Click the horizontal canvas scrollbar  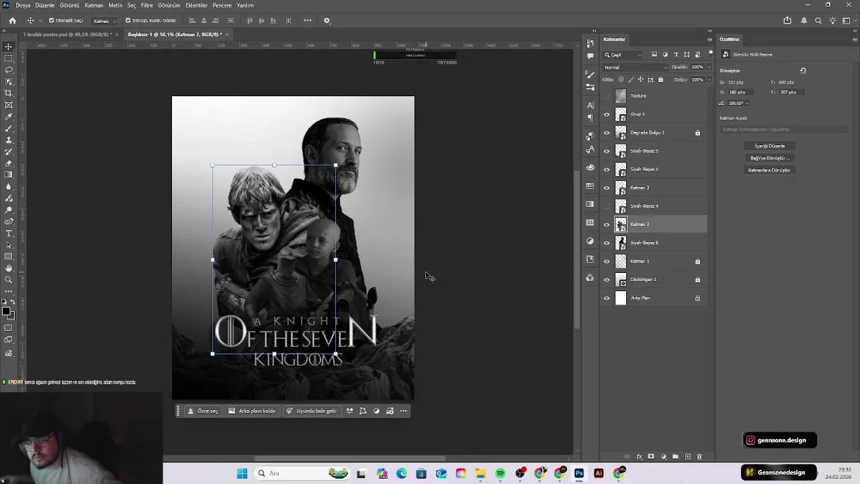tap(349, 458)
